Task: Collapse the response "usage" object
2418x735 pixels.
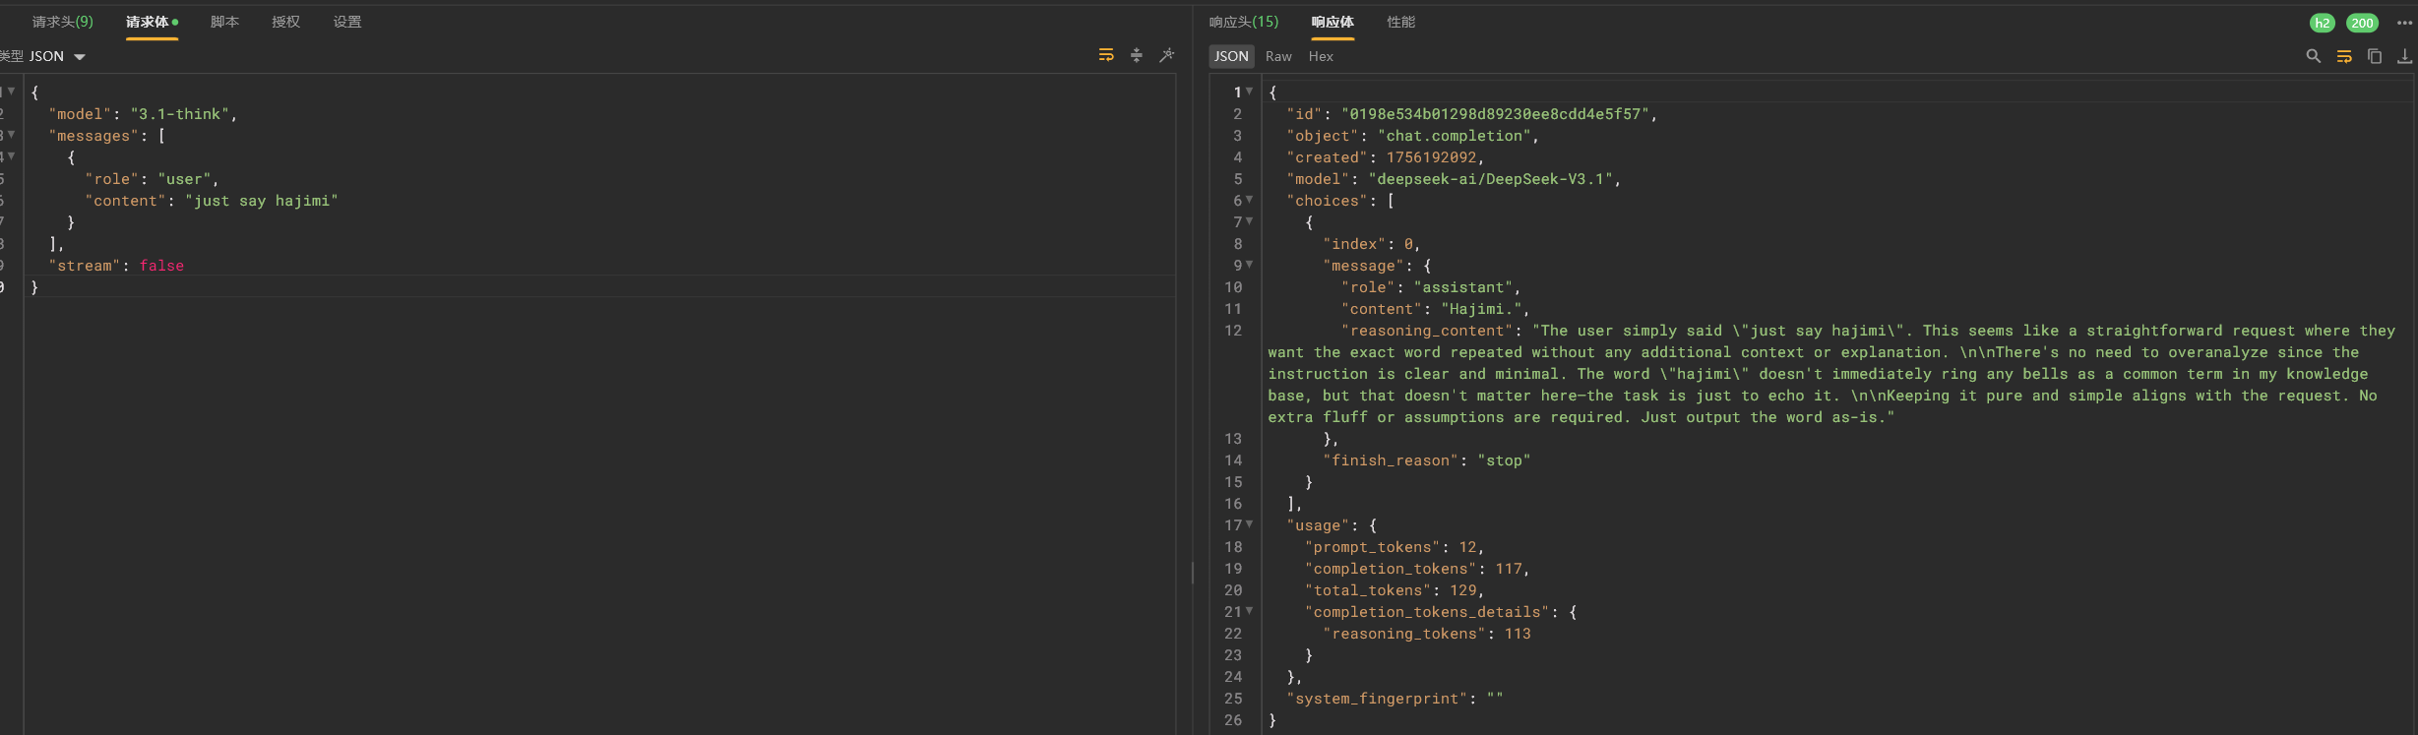Action: point(1250,524)
